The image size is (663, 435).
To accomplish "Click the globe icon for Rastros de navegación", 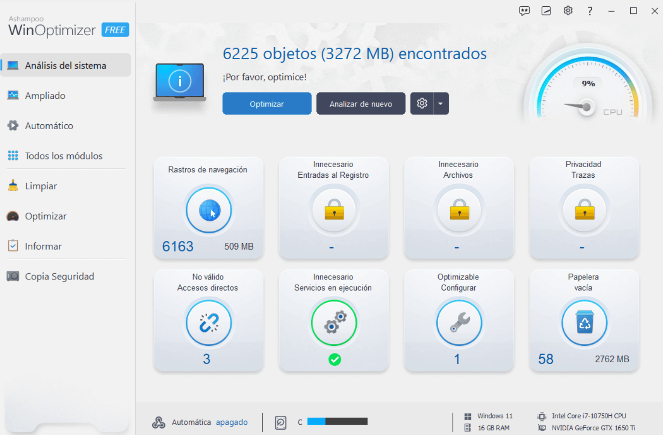I will click(x=209, y=210).
